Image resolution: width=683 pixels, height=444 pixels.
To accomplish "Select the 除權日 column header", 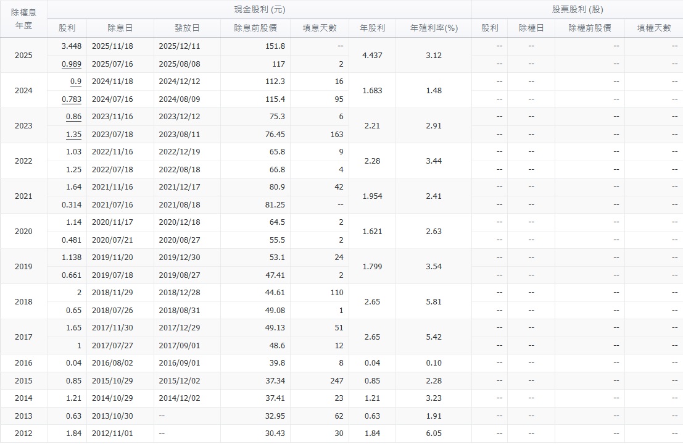I will tap(531, 28).
